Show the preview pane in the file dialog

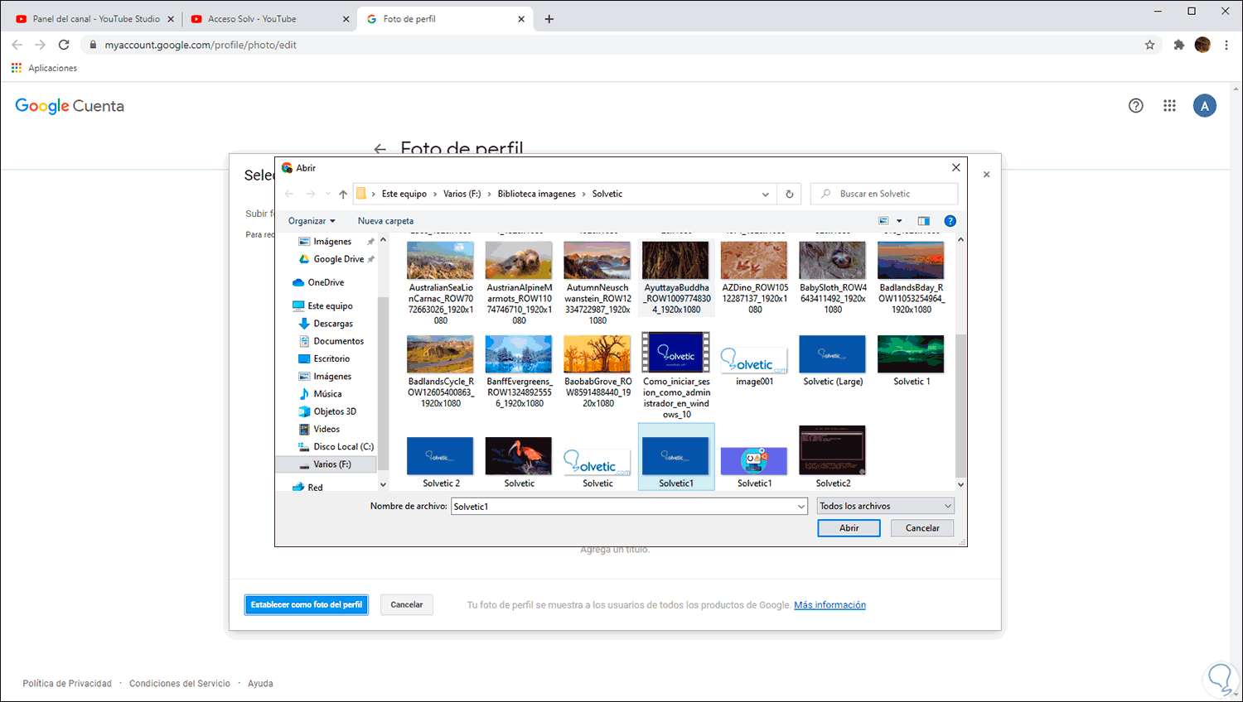pyautogui.click(x=924, y=221)
